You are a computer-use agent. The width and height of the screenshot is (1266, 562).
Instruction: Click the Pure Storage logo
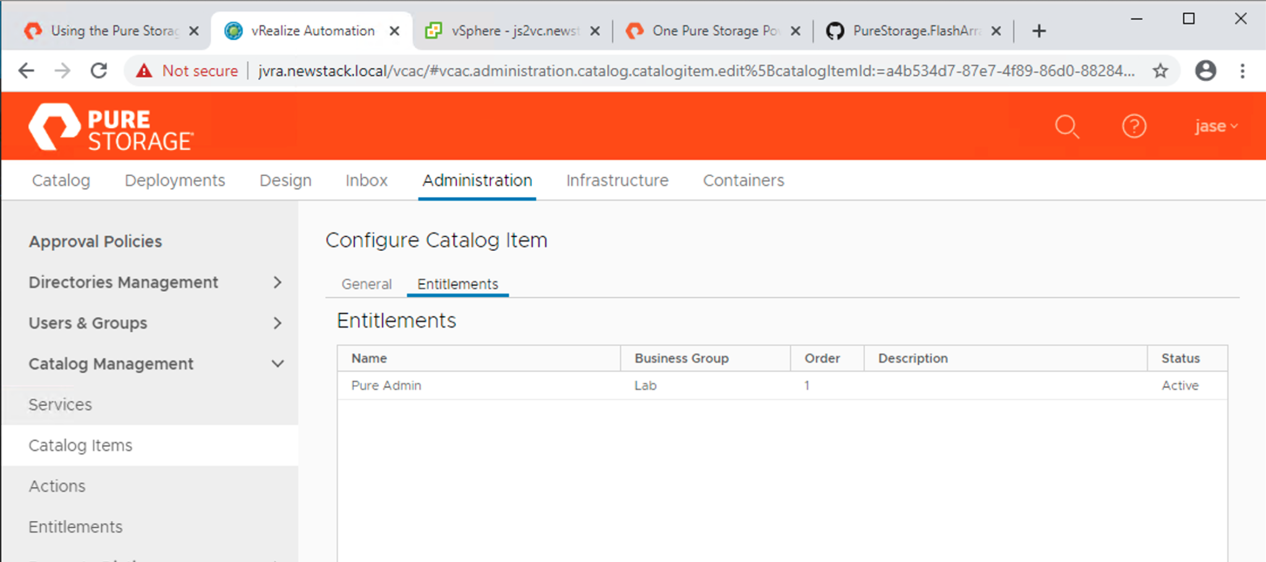(111, 127)
